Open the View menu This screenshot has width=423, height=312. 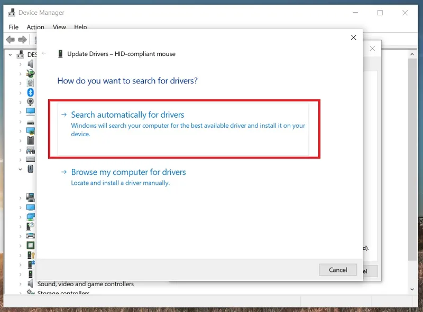tap(59, 27)
